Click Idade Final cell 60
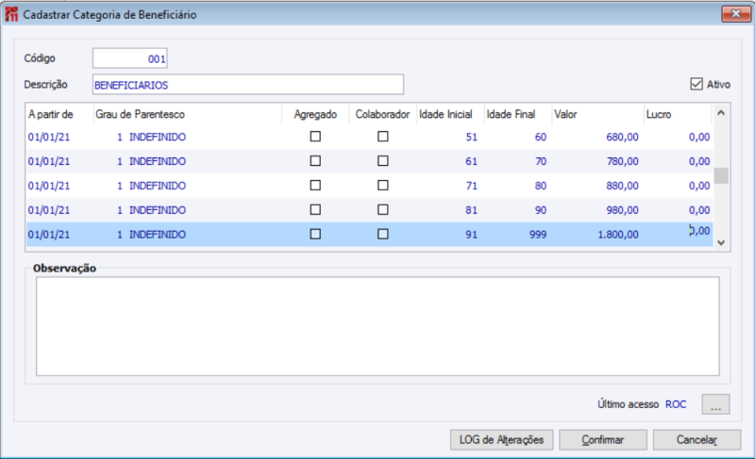 pyautogui.click(x=541, y=137)
